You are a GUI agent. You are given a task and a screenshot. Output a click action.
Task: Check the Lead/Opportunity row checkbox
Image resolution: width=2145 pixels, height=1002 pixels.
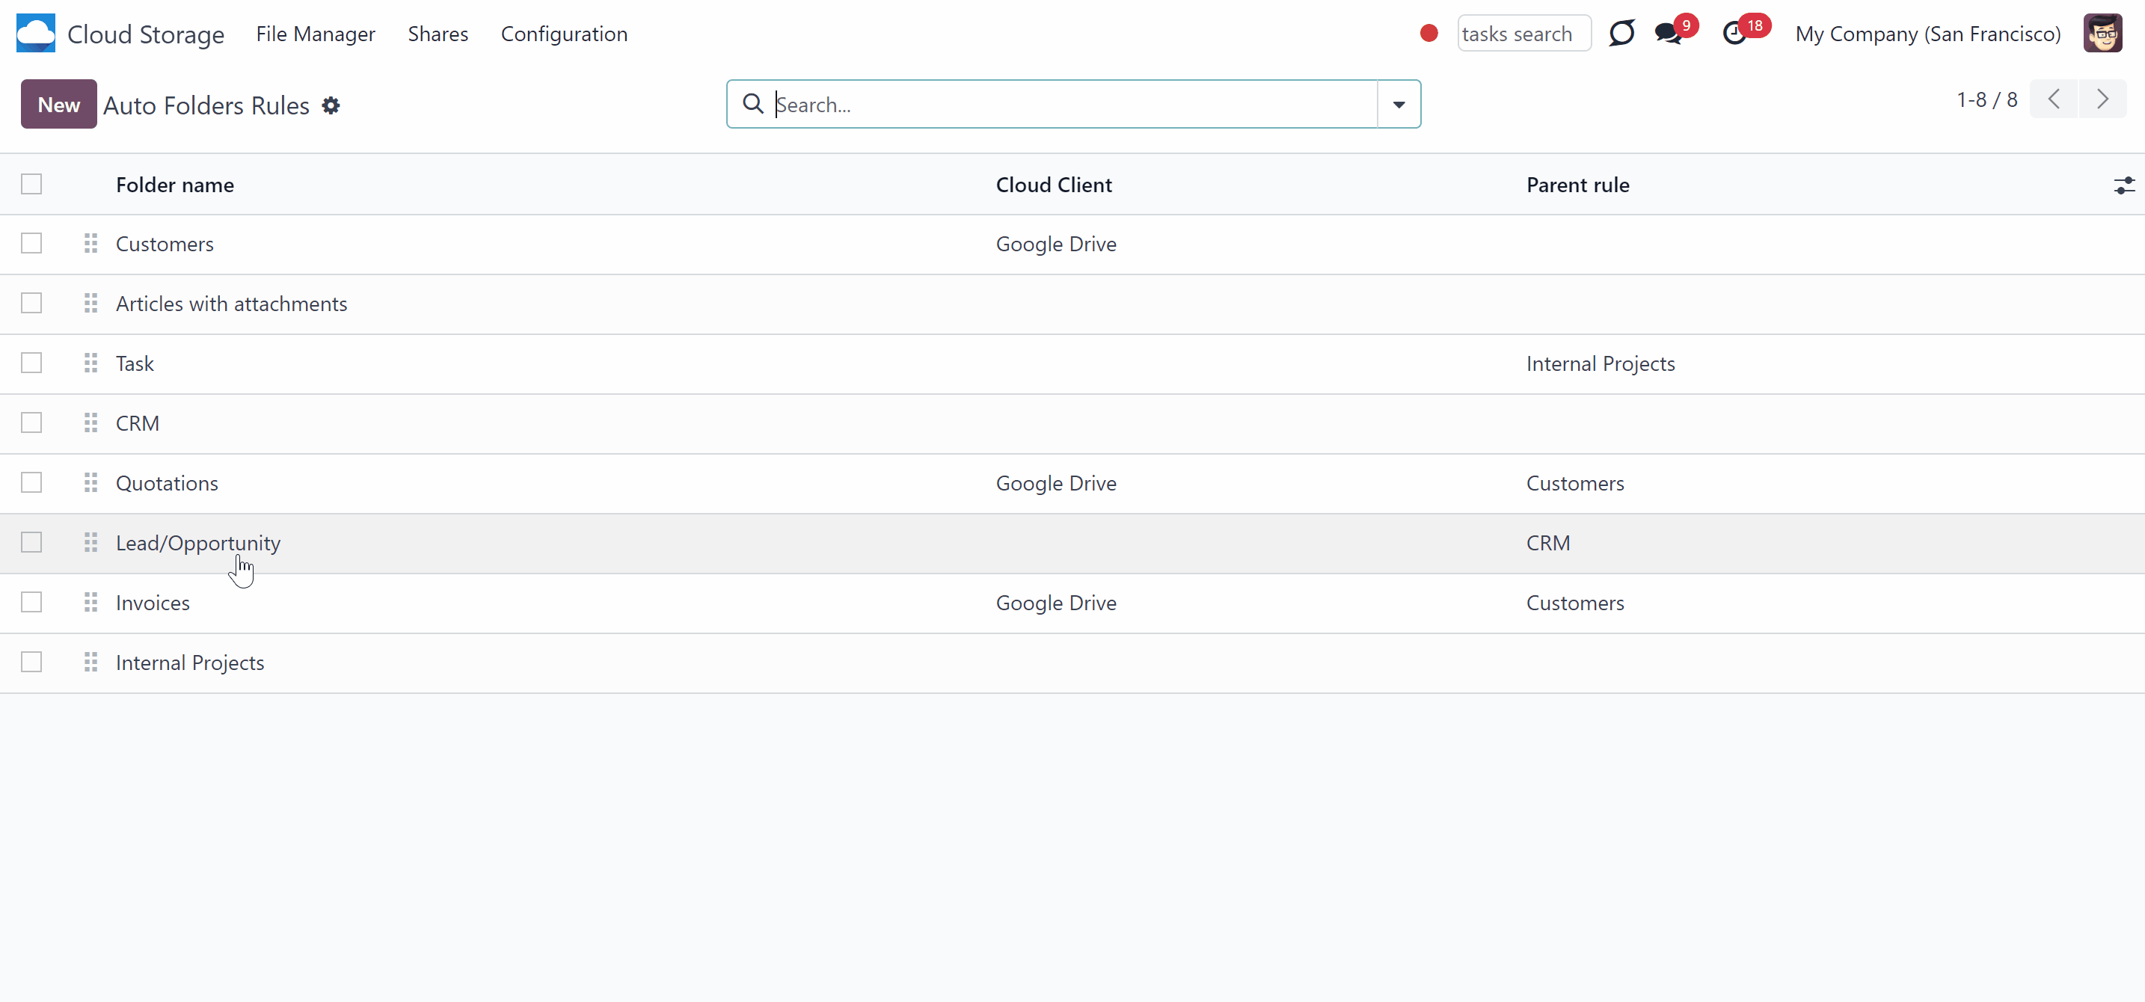coord(31,543)
